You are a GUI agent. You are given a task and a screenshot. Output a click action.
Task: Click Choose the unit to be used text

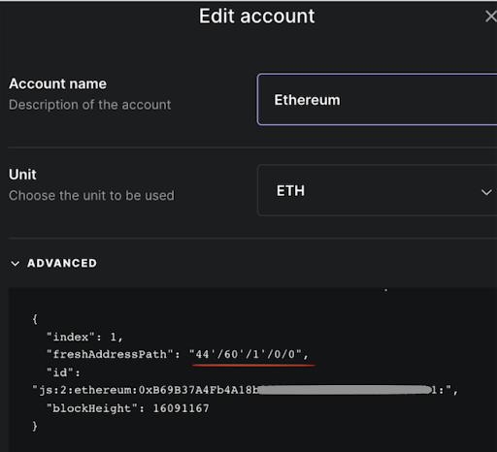point(91,196)
